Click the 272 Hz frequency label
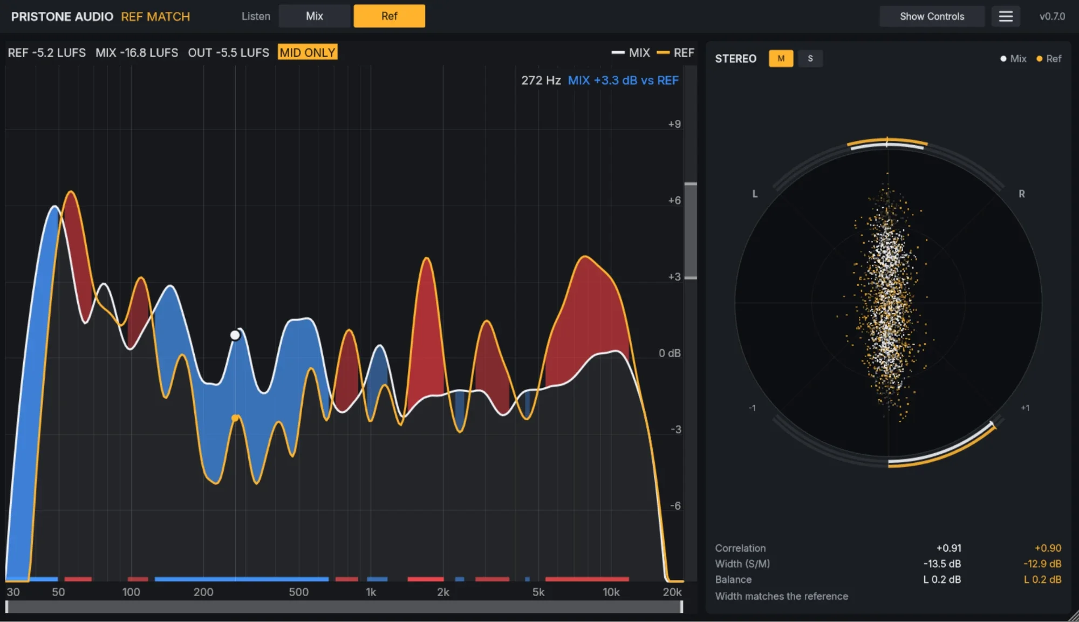Screen dimensions: 1079x622 tap(541, 80)
